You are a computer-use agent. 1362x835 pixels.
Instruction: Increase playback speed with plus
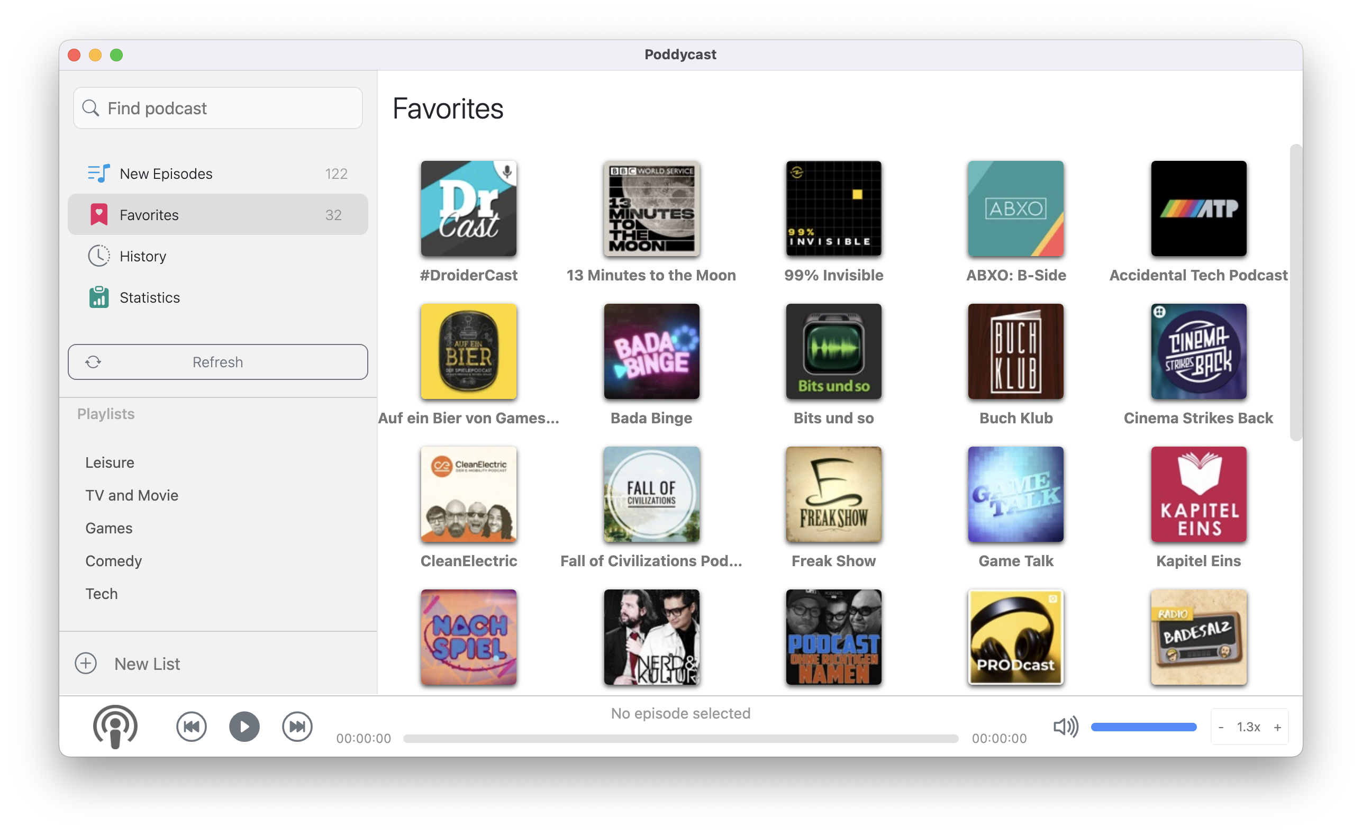coord(1277,727)
